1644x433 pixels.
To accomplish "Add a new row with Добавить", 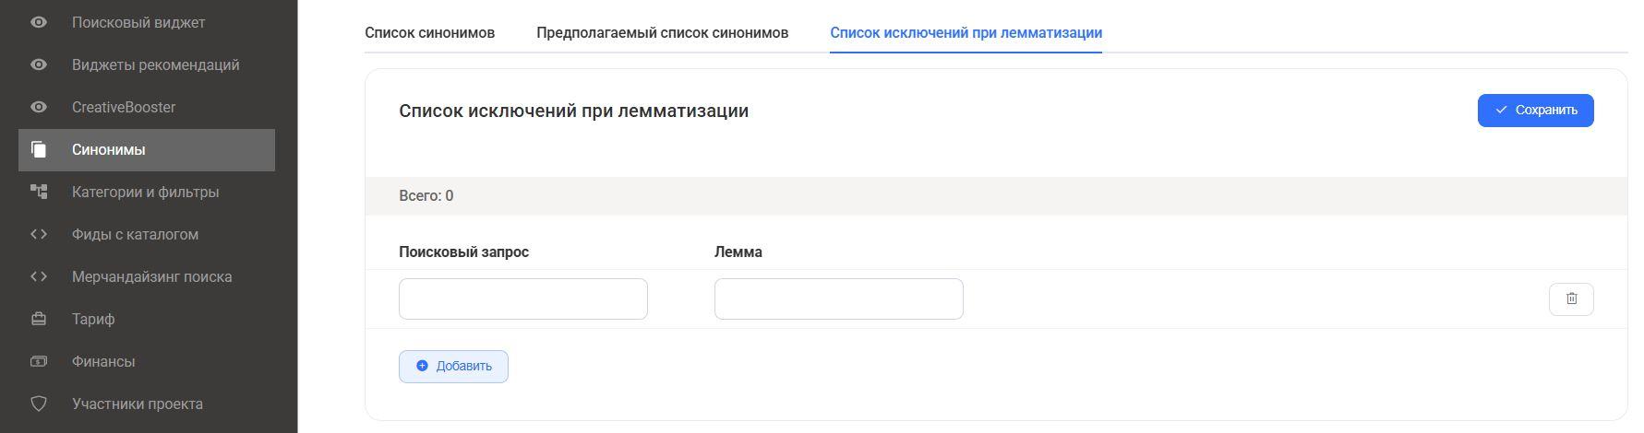I will click(x=453, y=366).
